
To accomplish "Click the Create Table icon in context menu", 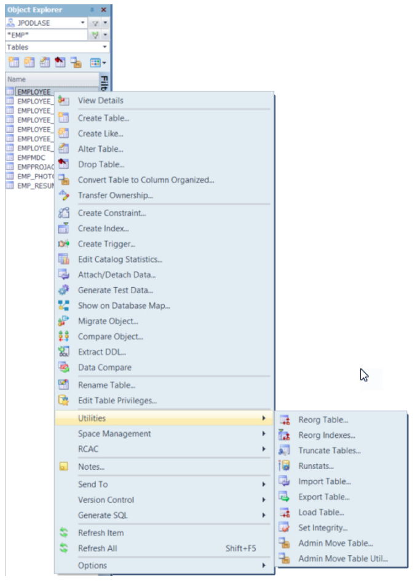I will pyautogui.click(x=63, y=118).
